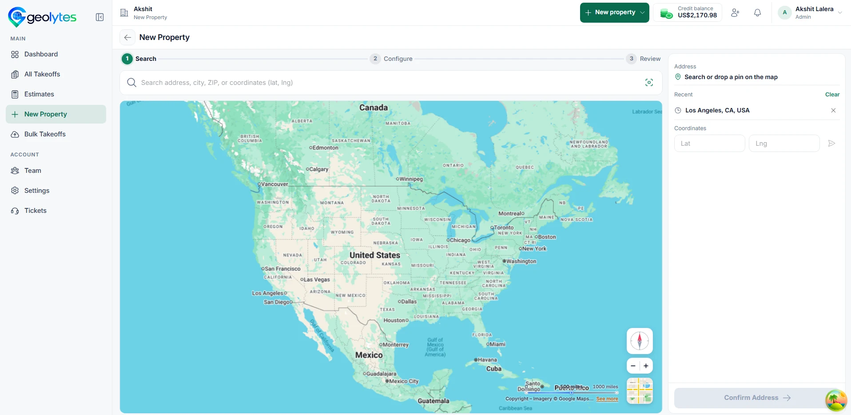Click the search magnifier icon
The width and height of the screenshot is (851, 415).
[131, 83]
